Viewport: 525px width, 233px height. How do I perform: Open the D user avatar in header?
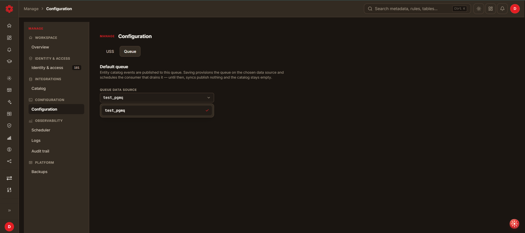click(x=515, y=9)
